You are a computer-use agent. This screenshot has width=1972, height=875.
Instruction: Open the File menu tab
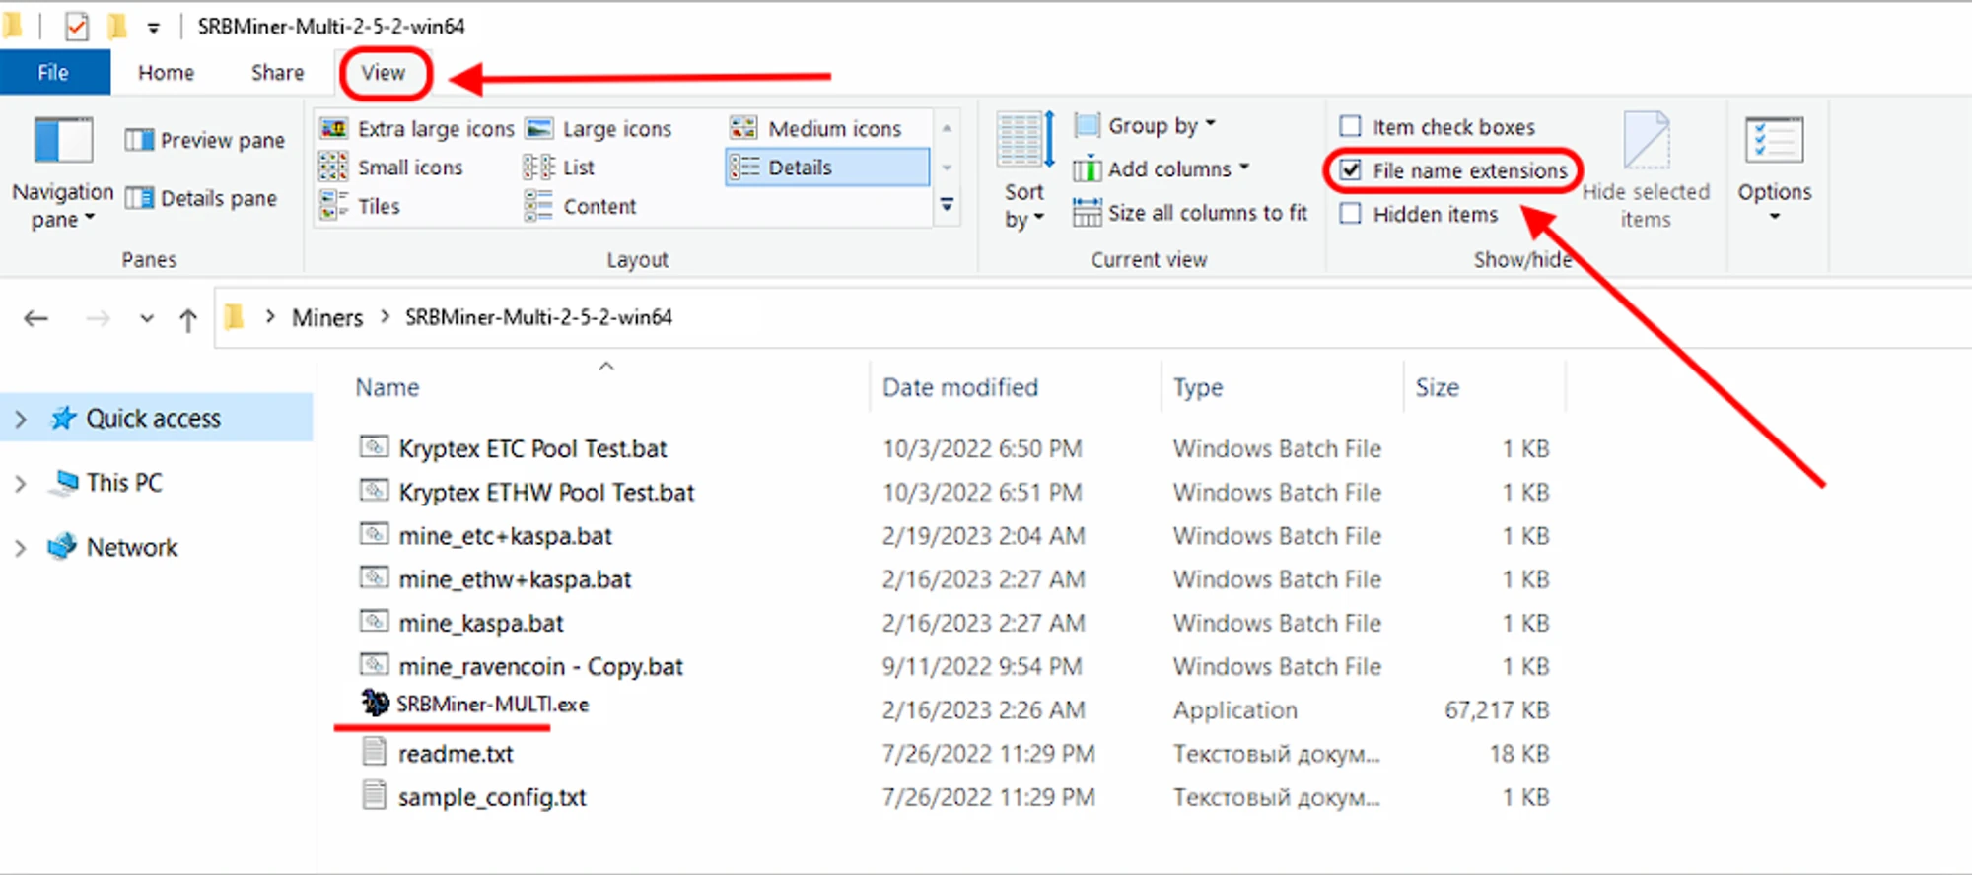point(53,73)
